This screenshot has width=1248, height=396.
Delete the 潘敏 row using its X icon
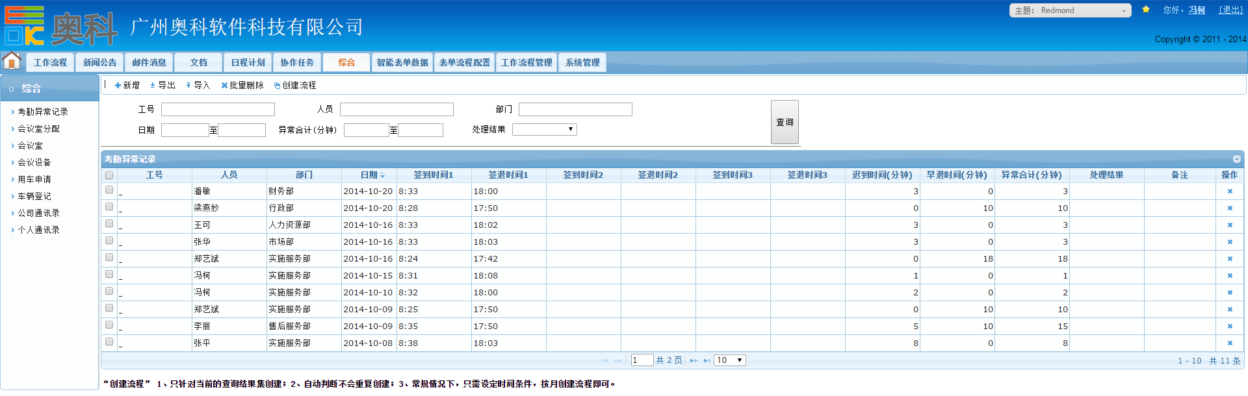[1229, 192]
